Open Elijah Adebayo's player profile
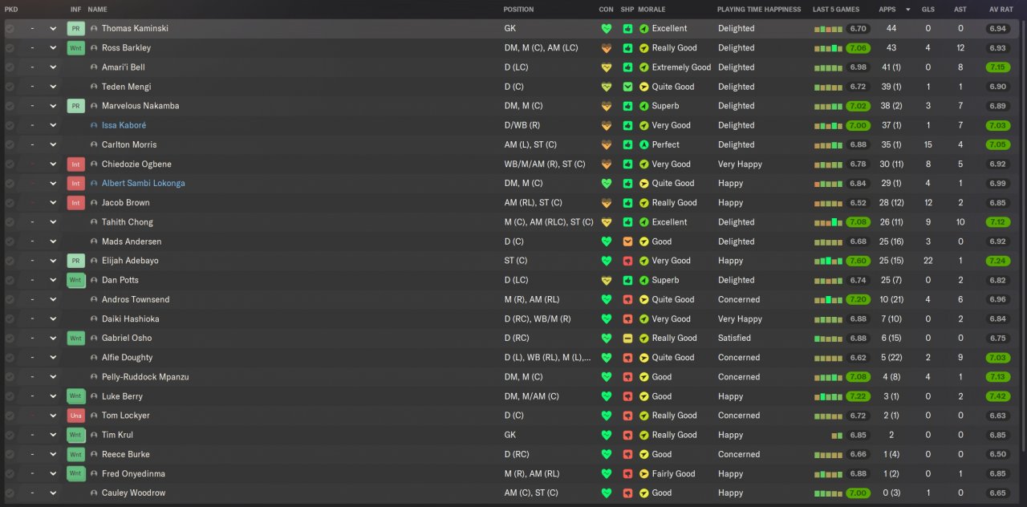Image resolution: width=1027 pixels, height=507 pixels. pos(130,261)
